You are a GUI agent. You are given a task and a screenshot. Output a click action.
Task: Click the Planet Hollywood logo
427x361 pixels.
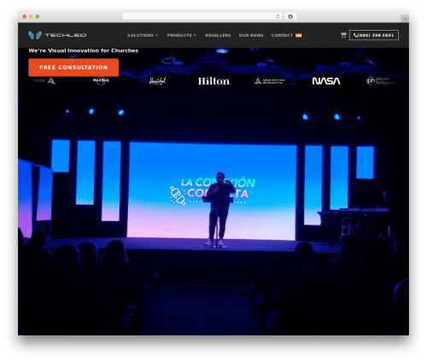382,81
